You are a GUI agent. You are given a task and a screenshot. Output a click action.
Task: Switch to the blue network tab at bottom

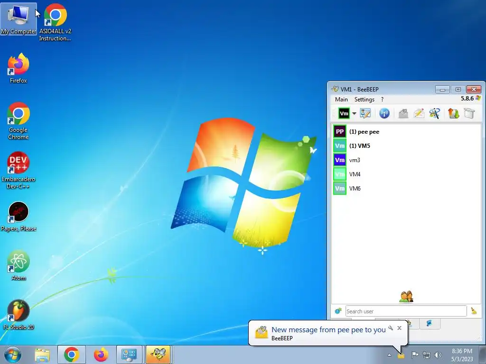coord(429,323)
